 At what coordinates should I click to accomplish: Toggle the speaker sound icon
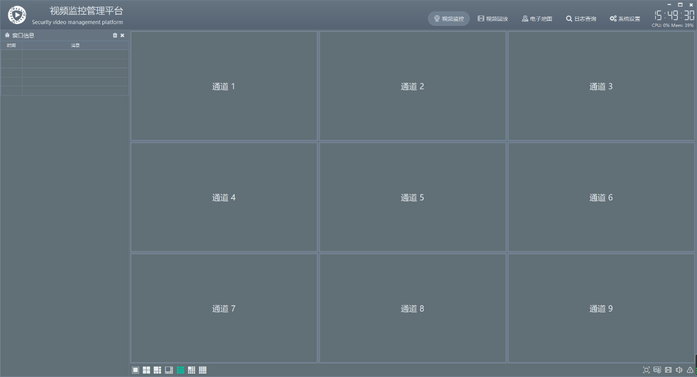679,370
